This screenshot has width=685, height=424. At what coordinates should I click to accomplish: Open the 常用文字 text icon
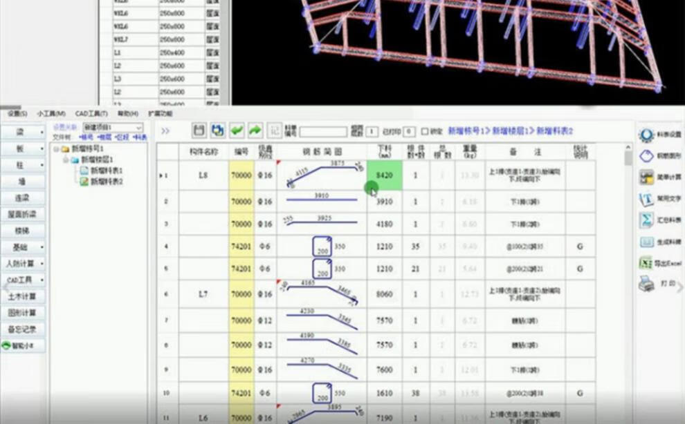point(646,199)
